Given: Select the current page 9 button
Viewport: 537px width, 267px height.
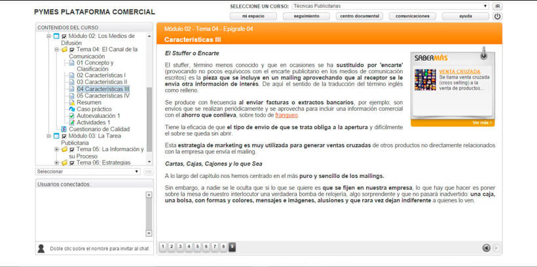Looking at the screenshot, I should pos(232,247).
